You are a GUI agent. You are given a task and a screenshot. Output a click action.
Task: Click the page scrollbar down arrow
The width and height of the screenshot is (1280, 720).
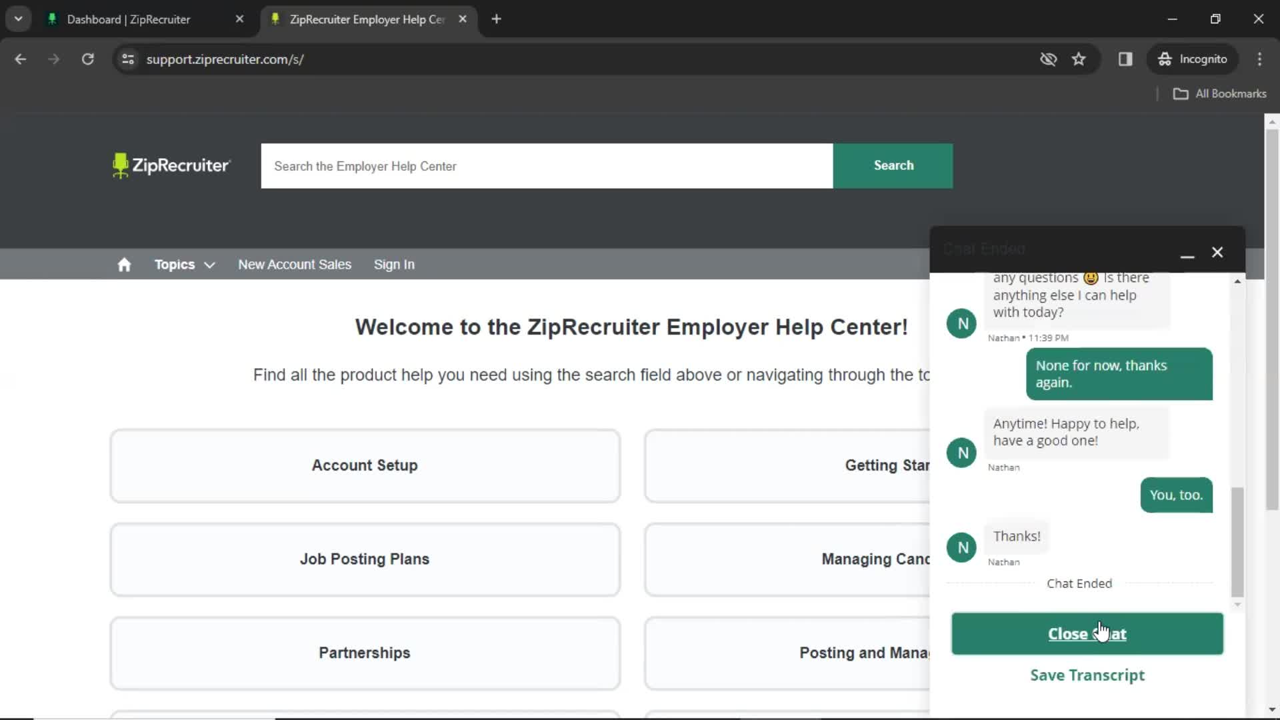click(1272, 710)
